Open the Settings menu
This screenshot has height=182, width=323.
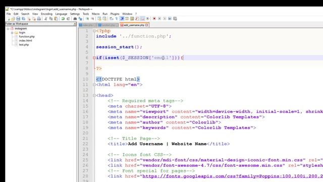75,14
